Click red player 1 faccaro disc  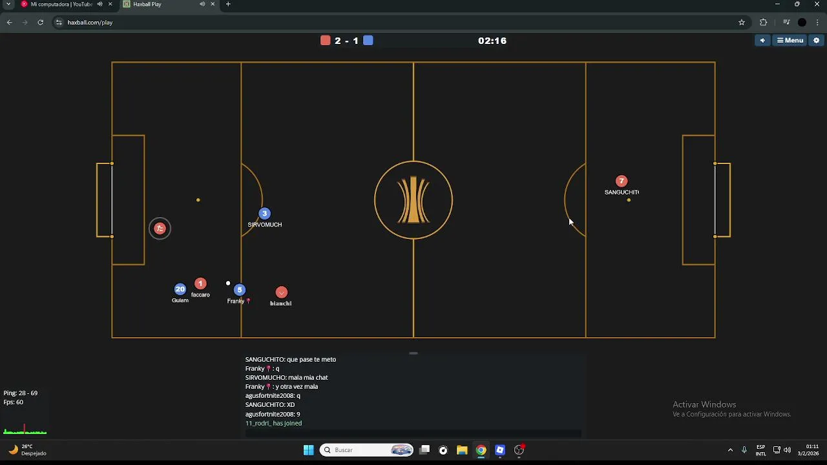pos(200,284)
